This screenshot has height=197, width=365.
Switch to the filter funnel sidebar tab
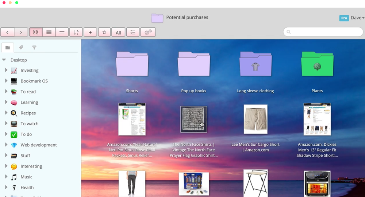(34, 48)
